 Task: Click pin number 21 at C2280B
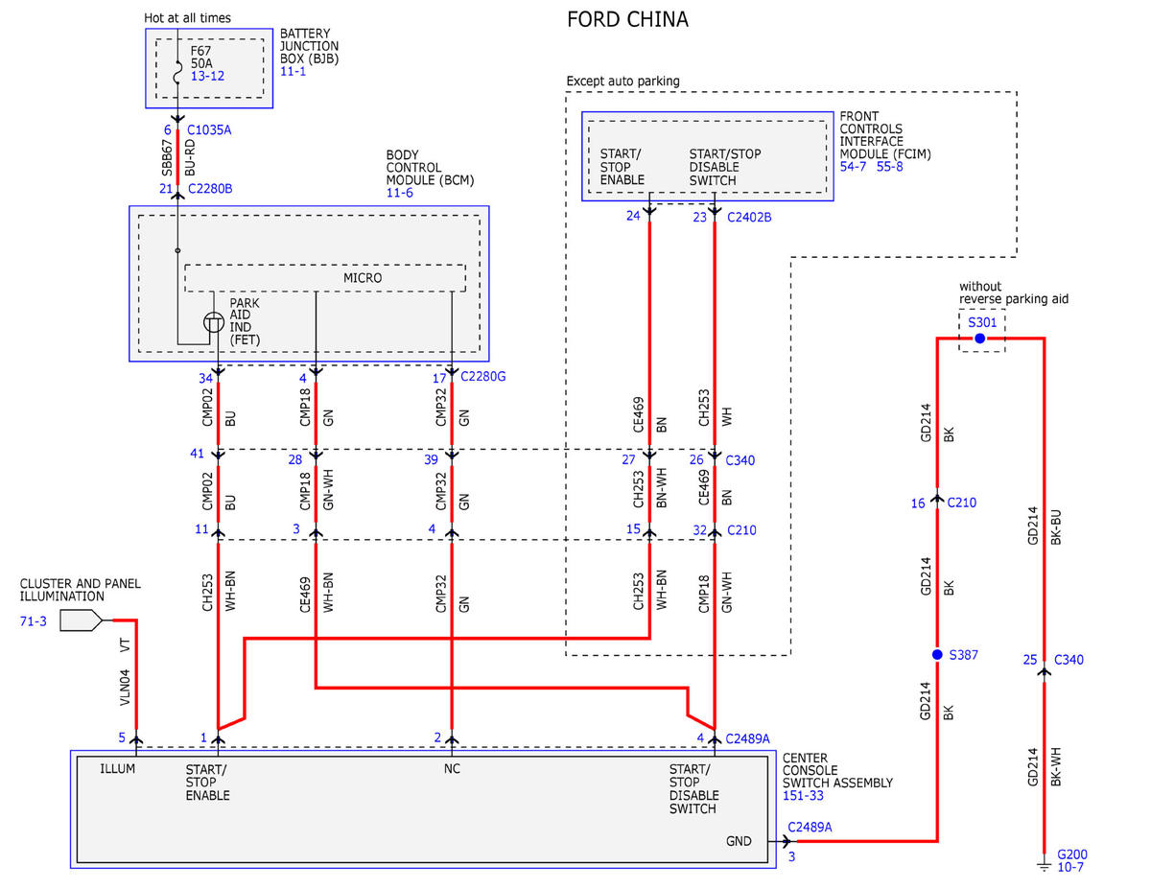tap(166, 189)
